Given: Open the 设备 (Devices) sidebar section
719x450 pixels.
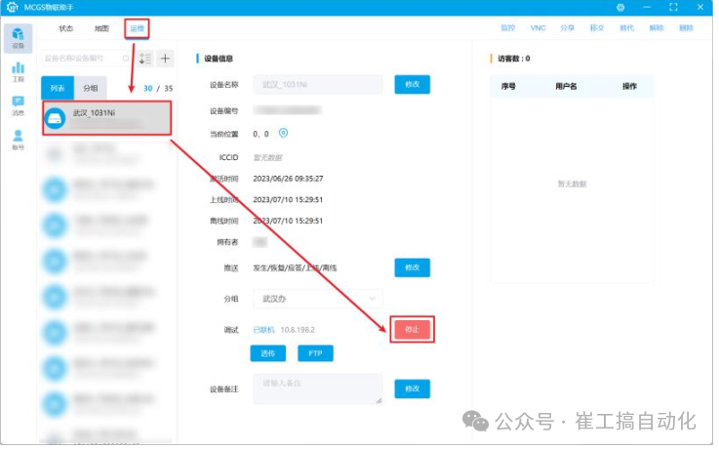Looking at the screenshot, I should pos(18,38).
